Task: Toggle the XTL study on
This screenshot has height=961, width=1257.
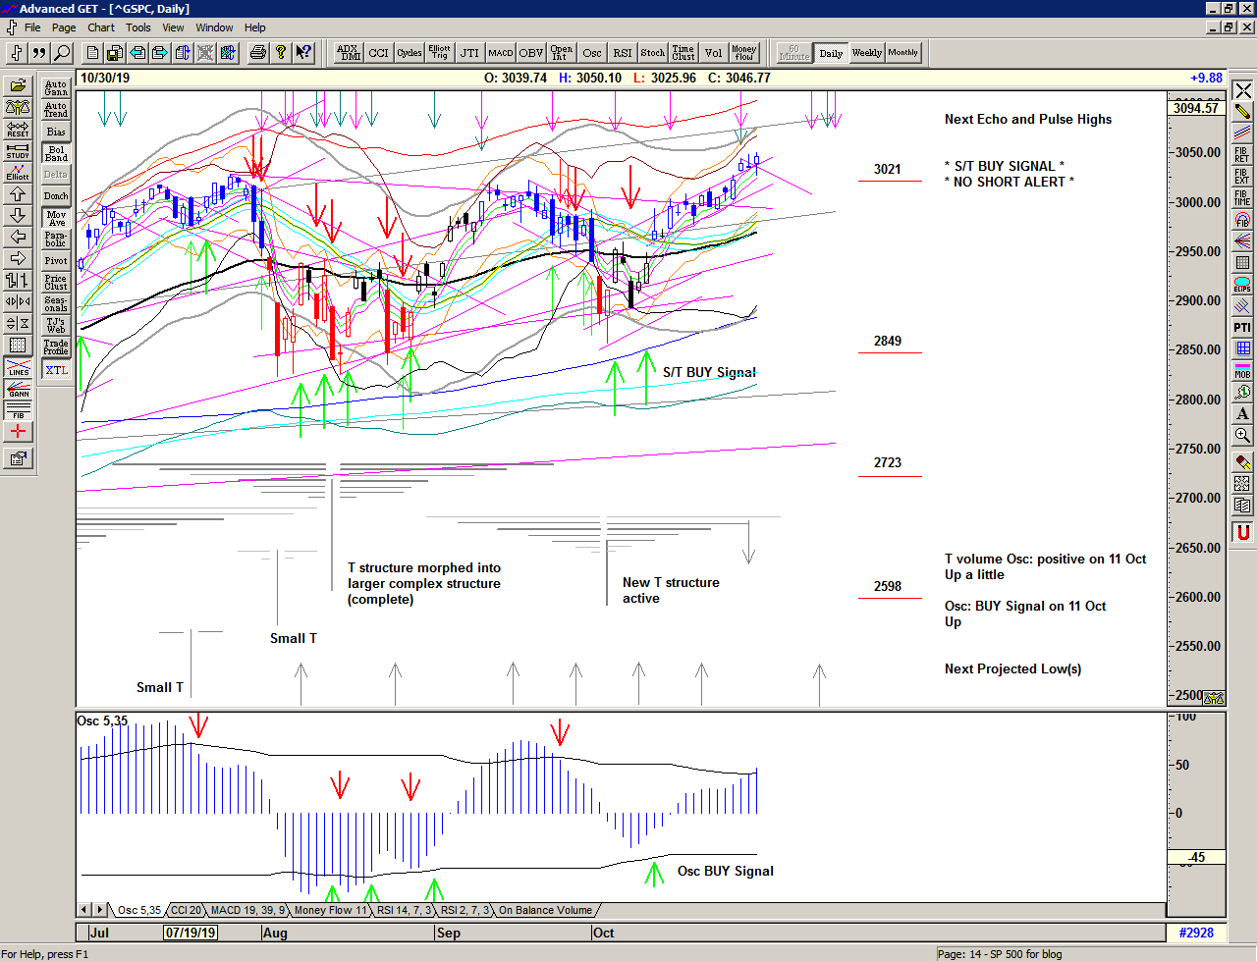Action: coord(54,370)
